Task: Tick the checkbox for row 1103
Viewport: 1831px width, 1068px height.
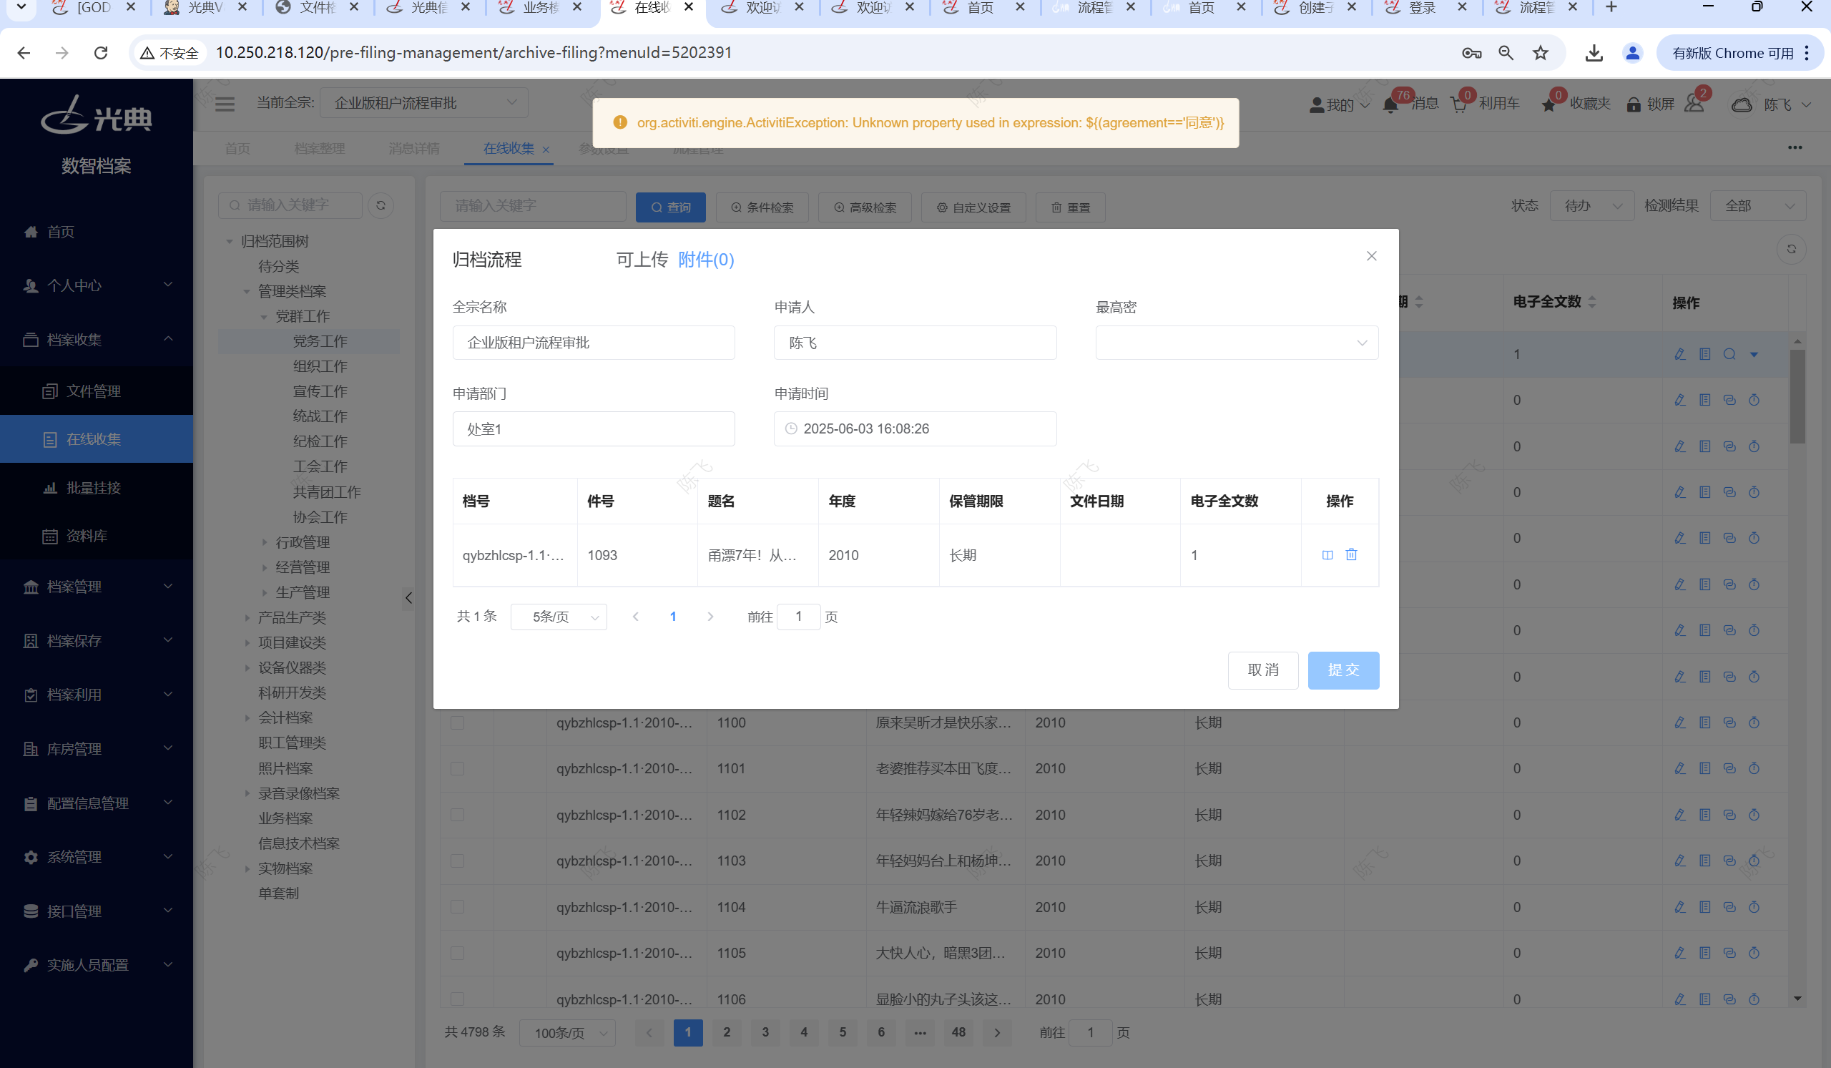Action: (x=457, y=861)
